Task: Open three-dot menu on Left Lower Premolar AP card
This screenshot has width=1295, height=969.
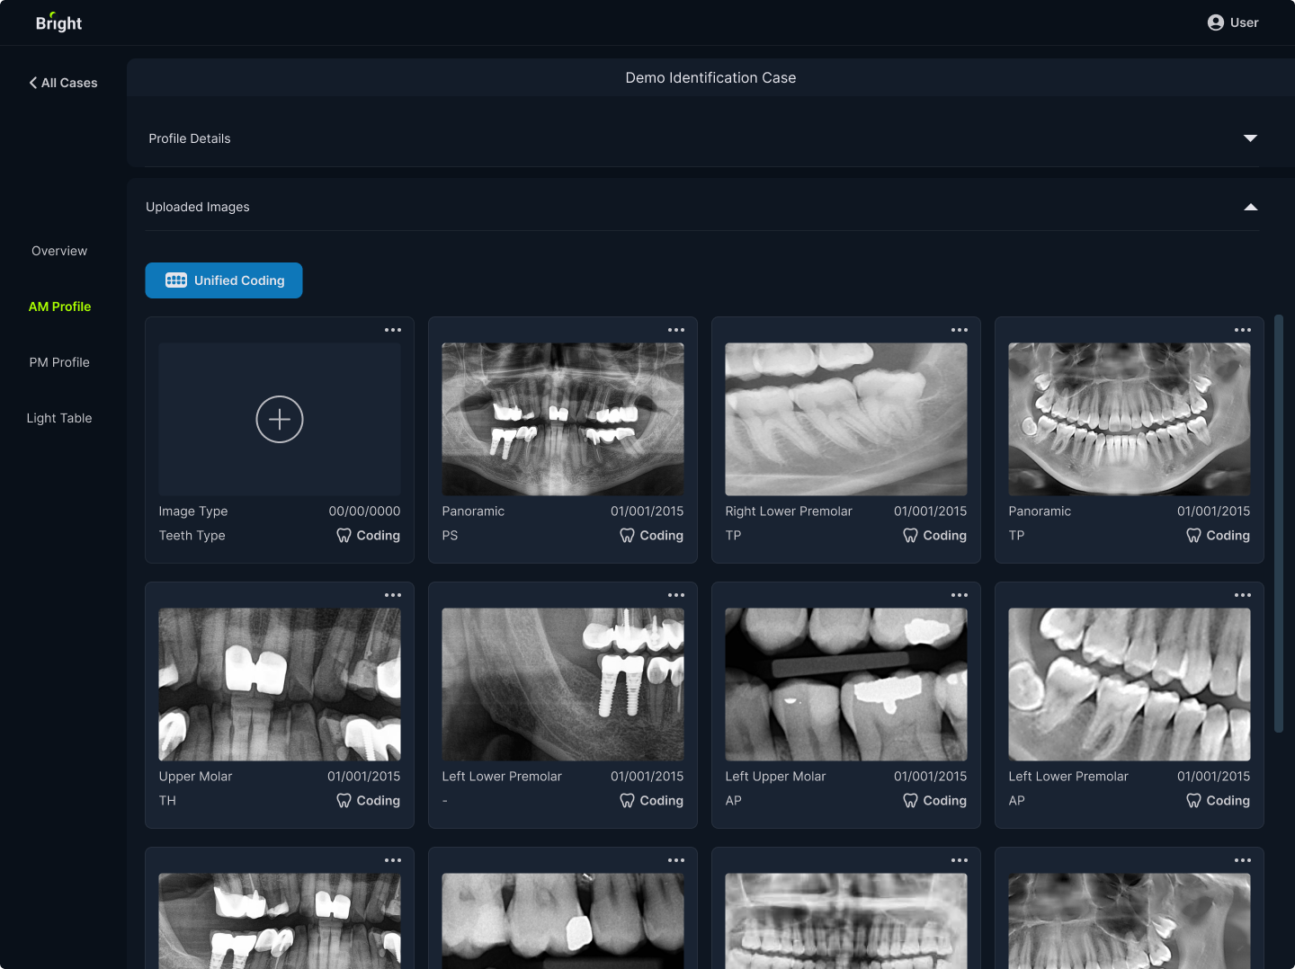Action: tap(1243, 595)
